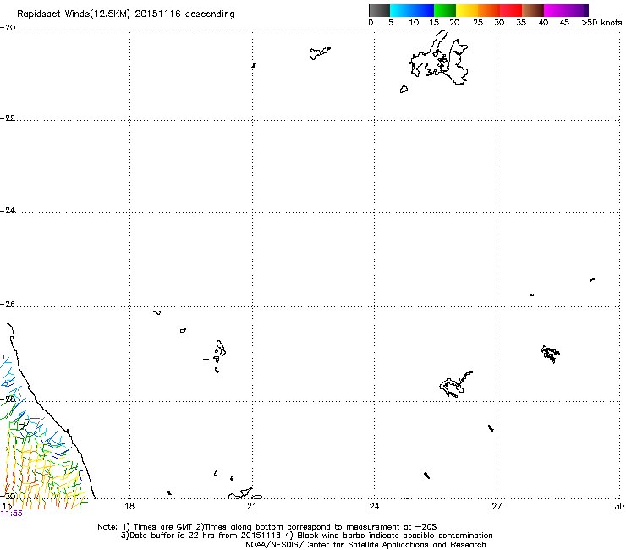Select the yellow 20–25 knots legend color

pos(467,10)
